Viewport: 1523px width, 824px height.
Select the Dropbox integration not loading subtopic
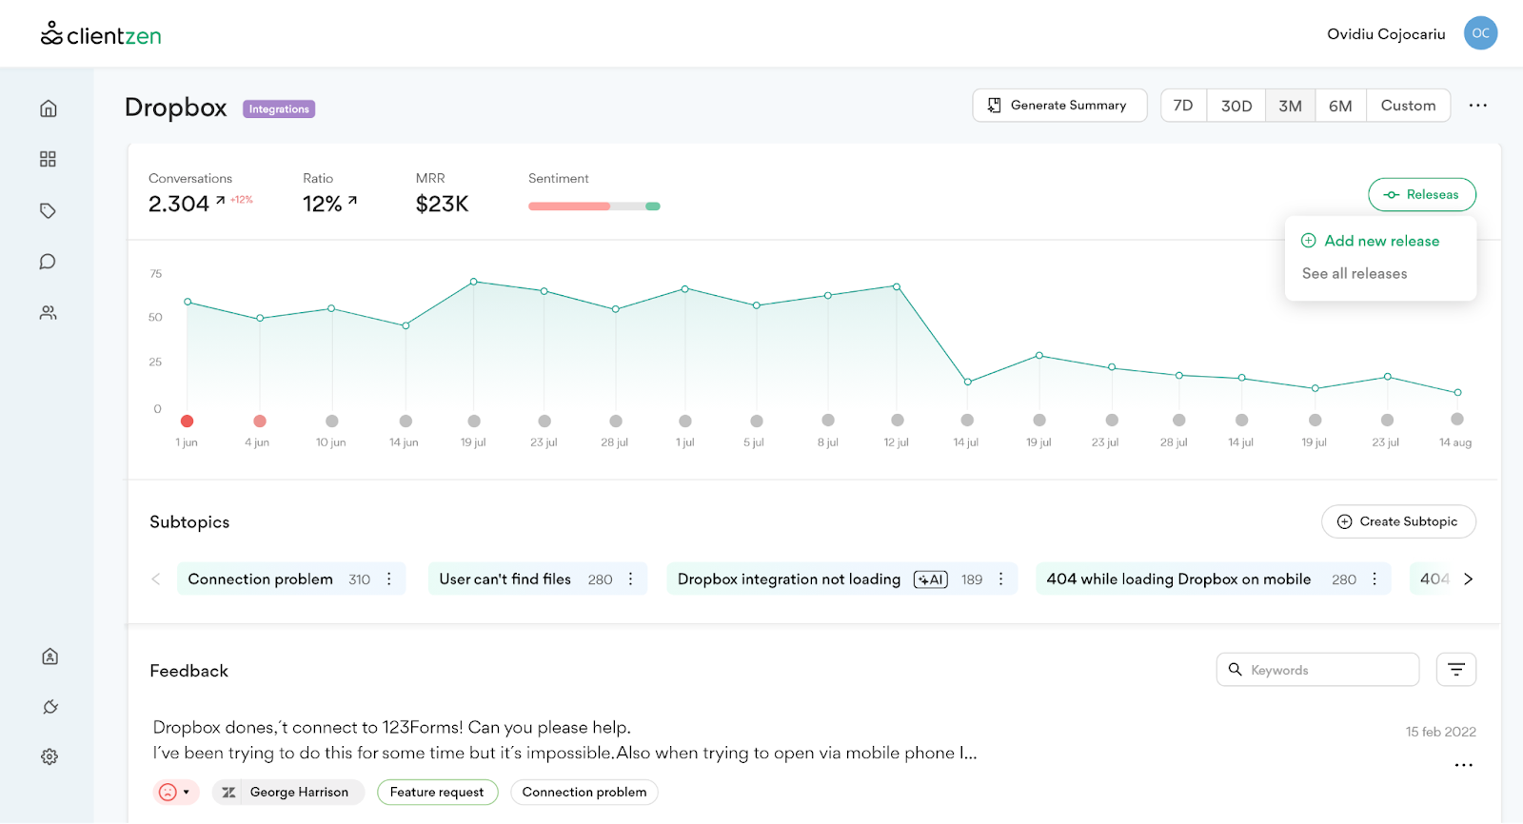pos(842,579)
